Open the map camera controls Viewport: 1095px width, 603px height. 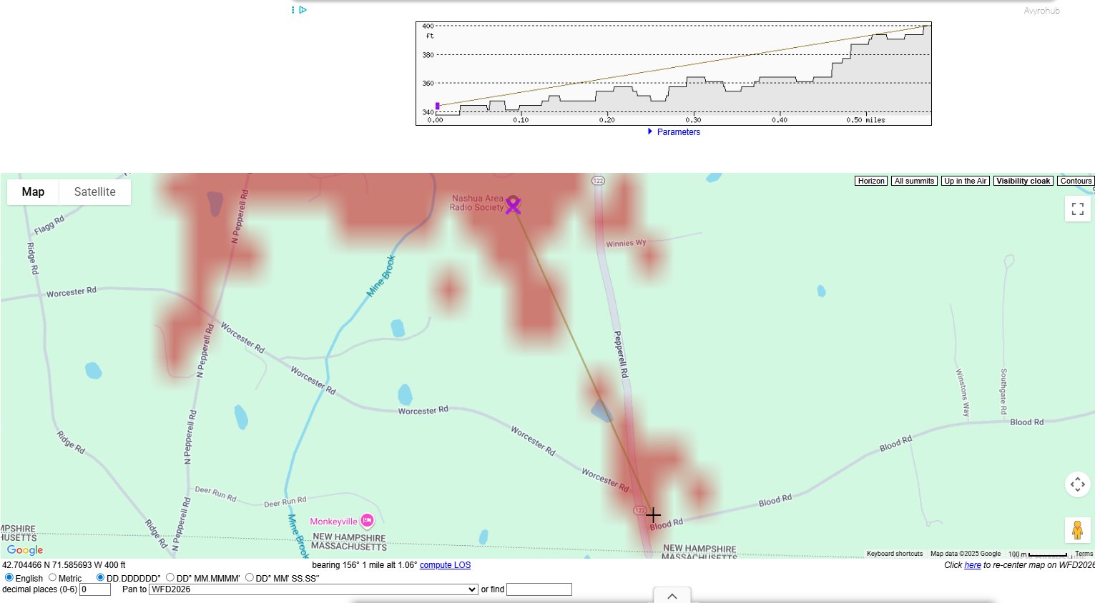1077,484
